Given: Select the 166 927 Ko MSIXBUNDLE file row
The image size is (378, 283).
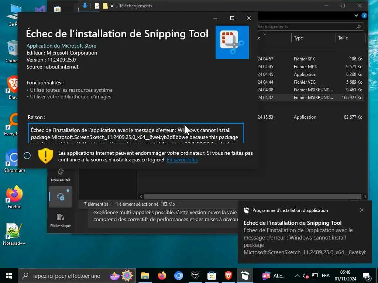Looking at the screenshot, I should 310,97.
